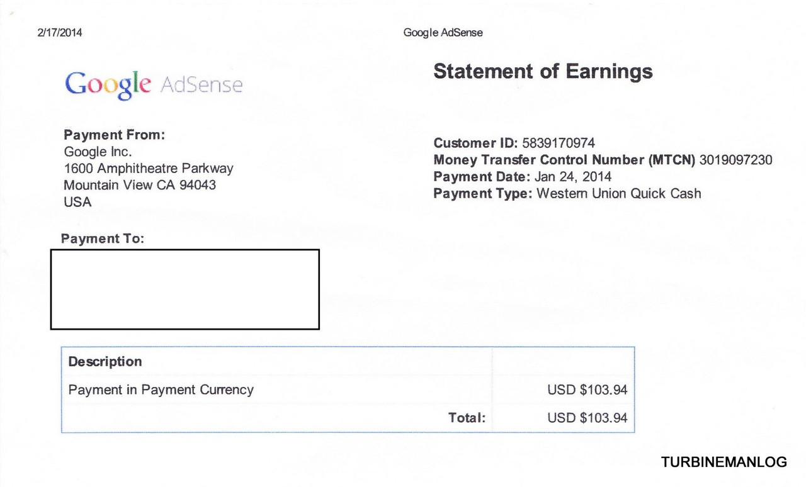Select the Payment in Payment Currency row
This screenshot has height=487, width=806.
coord(348,389)
